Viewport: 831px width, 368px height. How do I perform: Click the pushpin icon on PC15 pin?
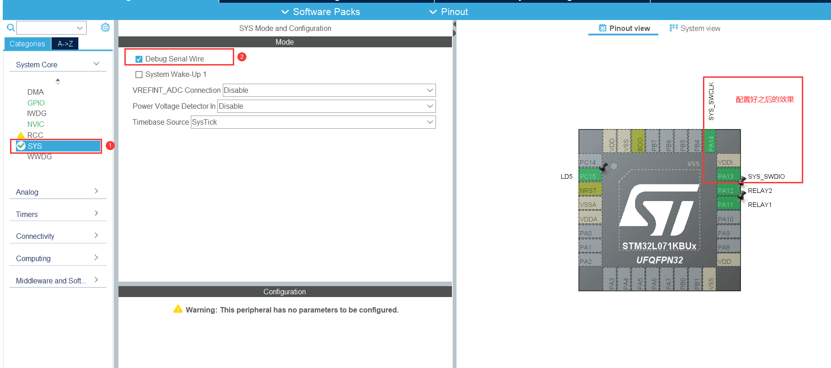604,167
